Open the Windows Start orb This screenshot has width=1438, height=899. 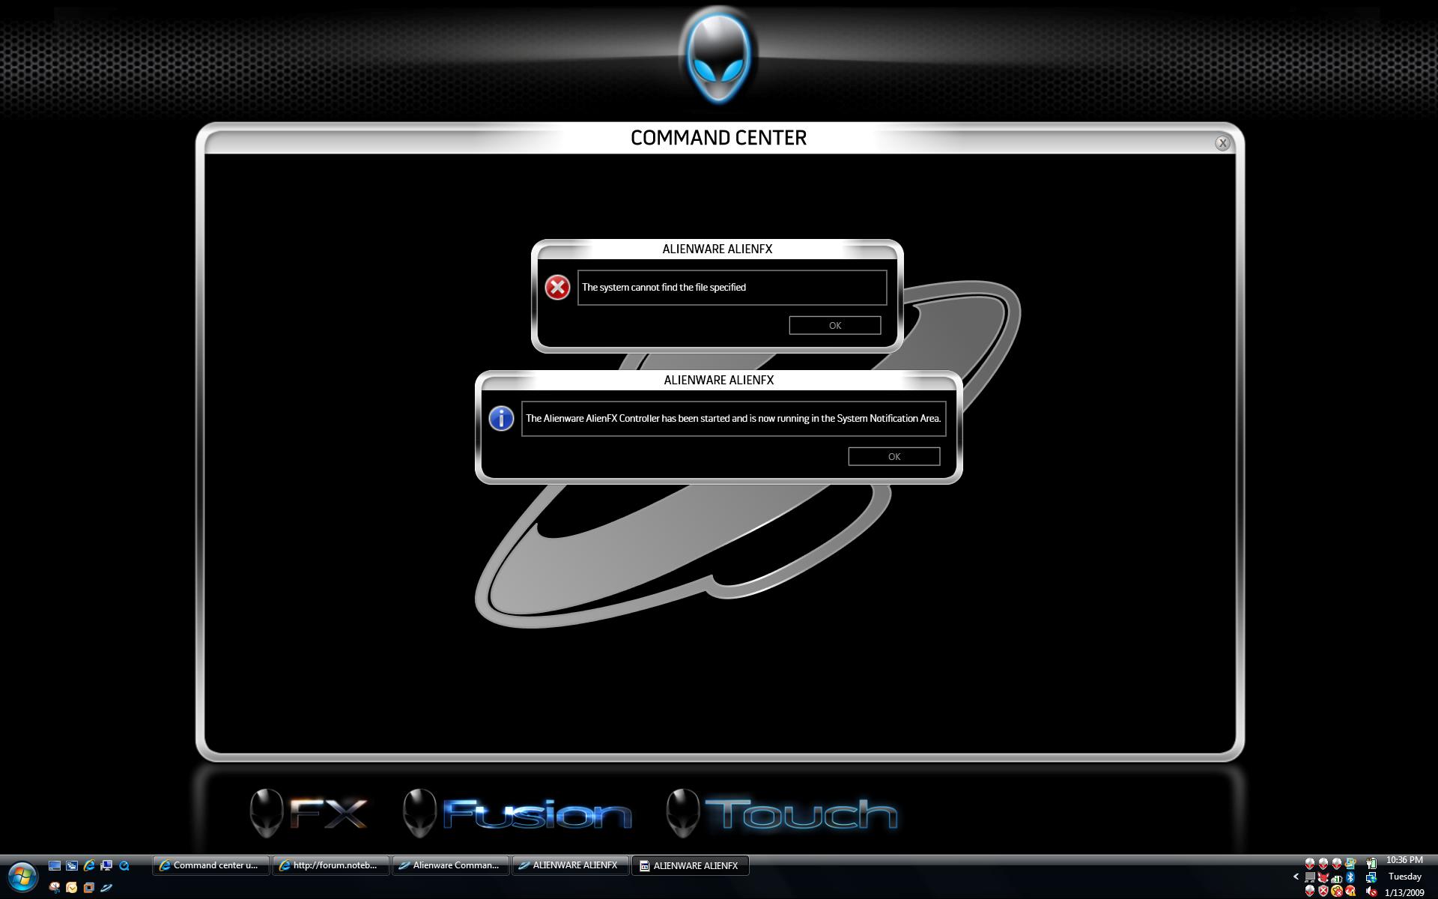pyautogui.click(x=22, y=877)
